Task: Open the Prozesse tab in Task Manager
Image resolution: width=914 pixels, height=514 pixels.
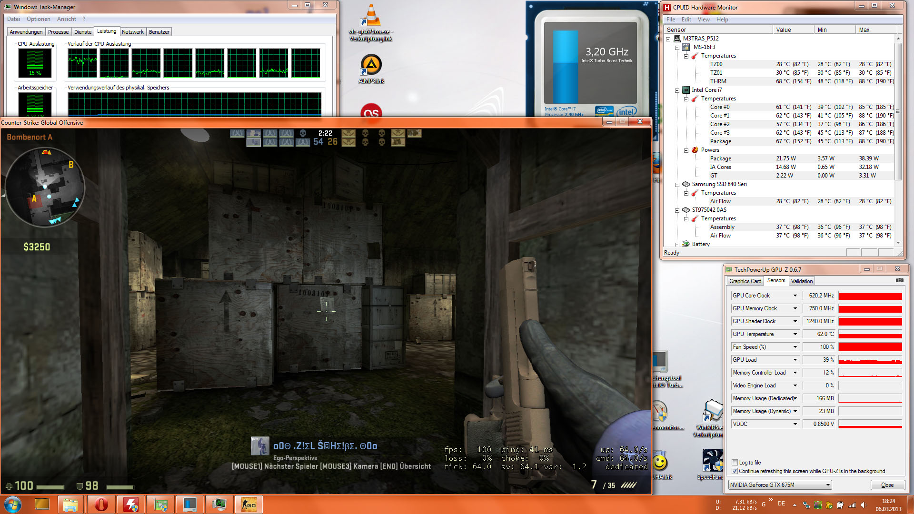Action: tap(58, 32)
